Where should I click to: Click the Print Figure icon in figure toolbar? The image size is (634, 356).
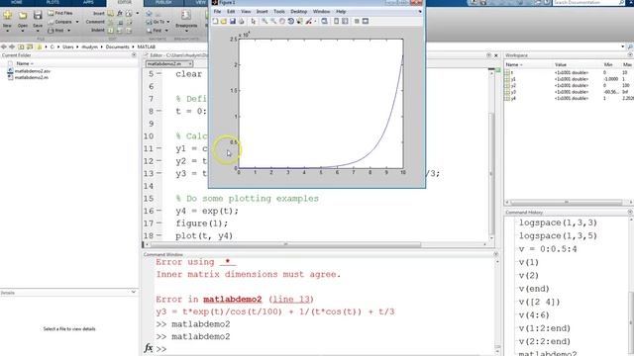click(x=242, y=21)
